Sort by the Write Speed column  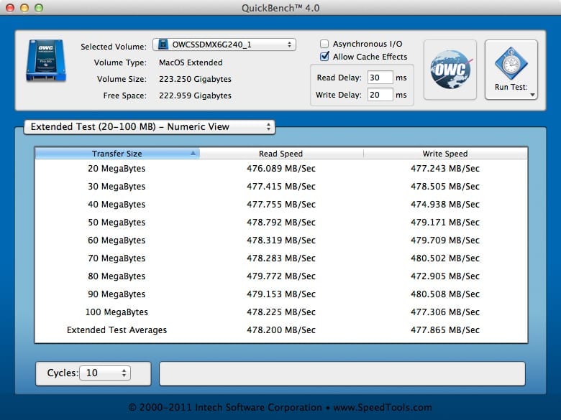444,154
